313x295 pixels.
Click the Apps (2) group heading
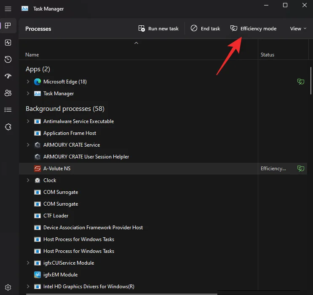(38, 69)
